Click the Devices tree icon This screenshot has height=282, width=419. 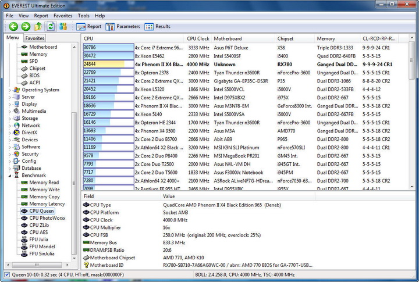(x=16, y=140)
